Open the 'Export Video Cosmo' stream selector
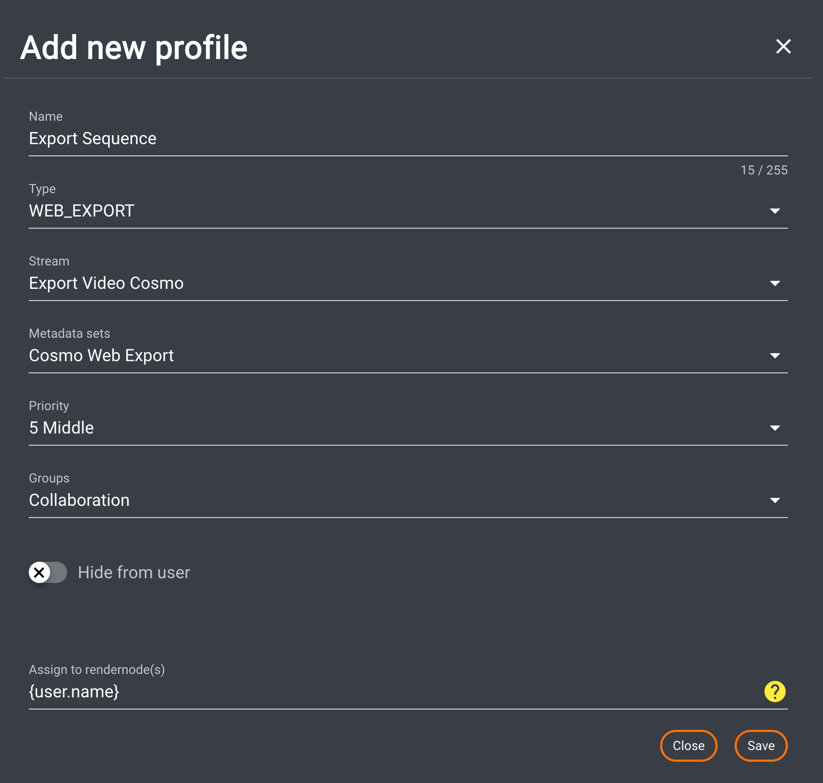 click(106, 284)
